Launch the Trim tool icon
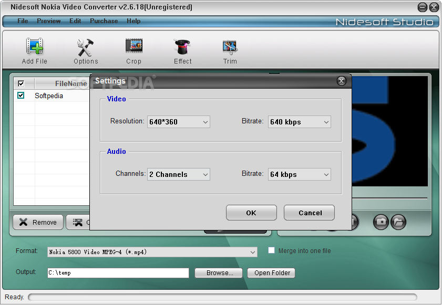The image size is (442, 305). point(230,47)
